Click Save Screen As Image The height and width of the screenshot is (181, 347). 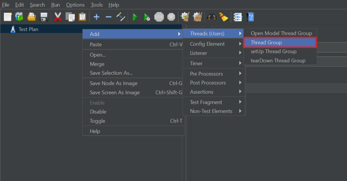132,92
